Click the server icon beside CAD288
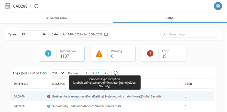This screenshot has height=112, width=227. (x=8, y=6)
